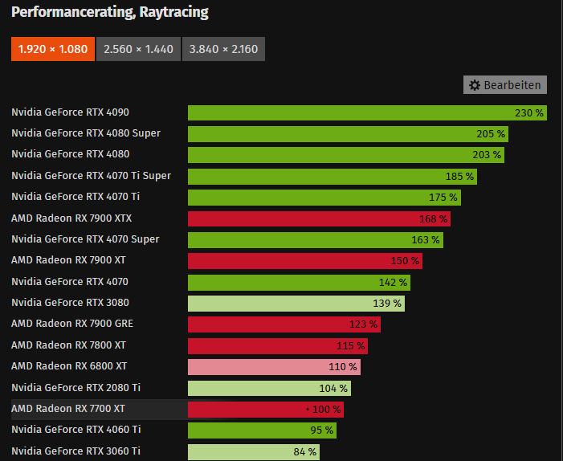Select the Nvidia GeForce RTX 4070 Ti label
This screenshot has height=461, width=563.
75,197
